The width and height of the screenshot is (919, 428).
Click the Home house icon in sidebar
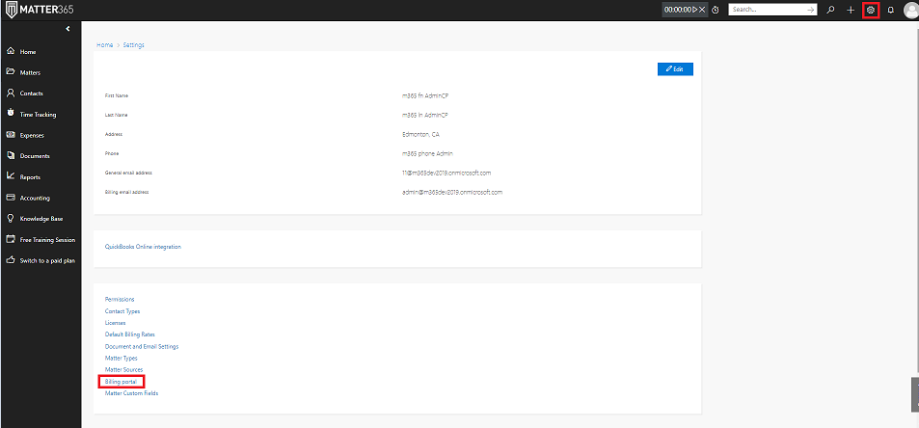coord(10,51)
